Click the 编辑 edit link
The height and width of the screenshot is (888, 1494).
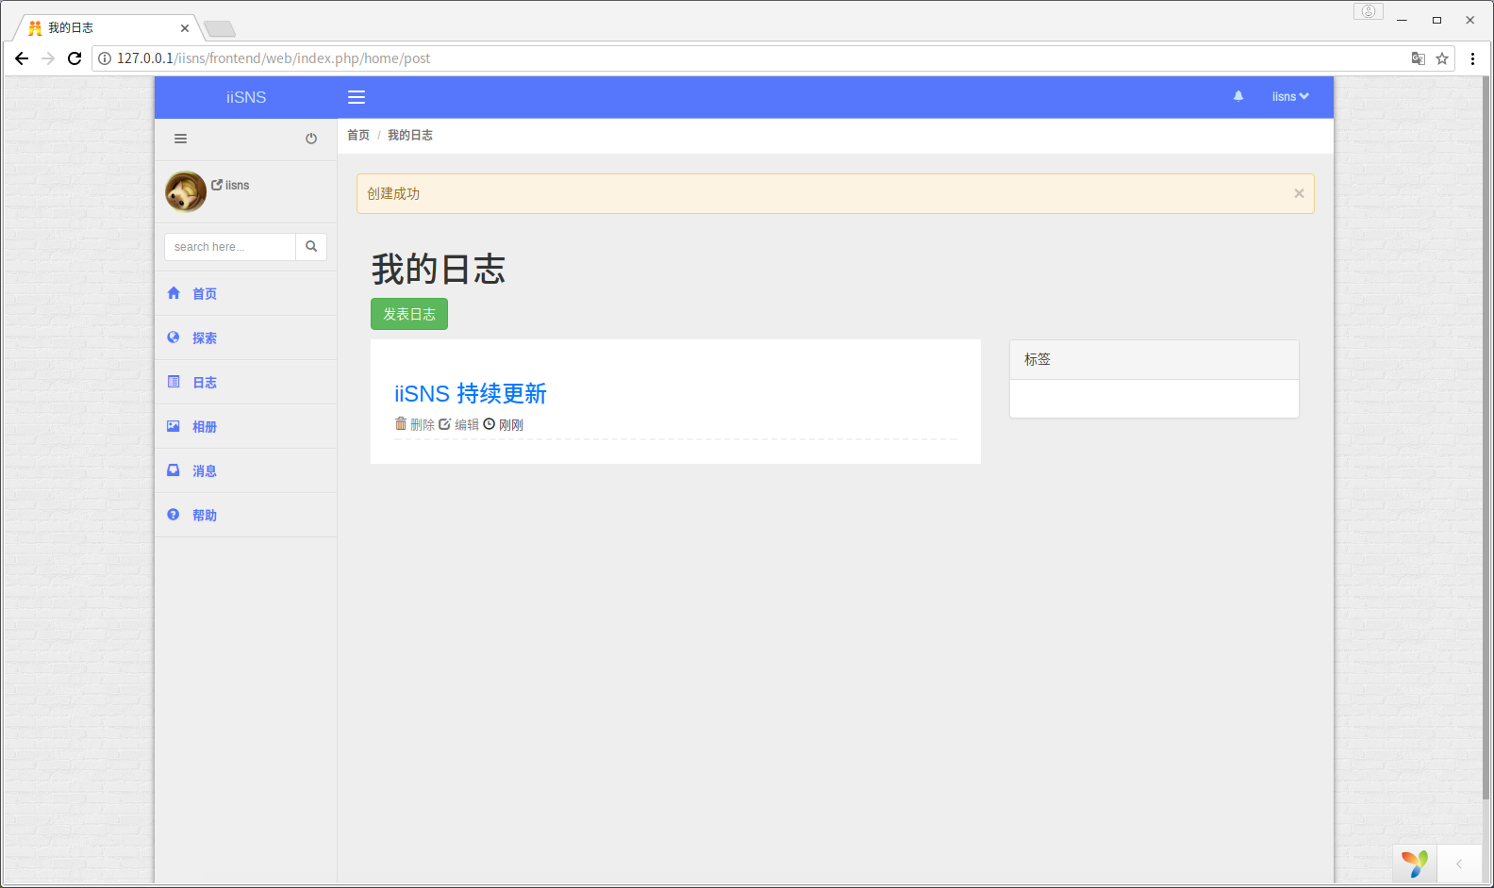pyautogui.click(x=459, y=424)
